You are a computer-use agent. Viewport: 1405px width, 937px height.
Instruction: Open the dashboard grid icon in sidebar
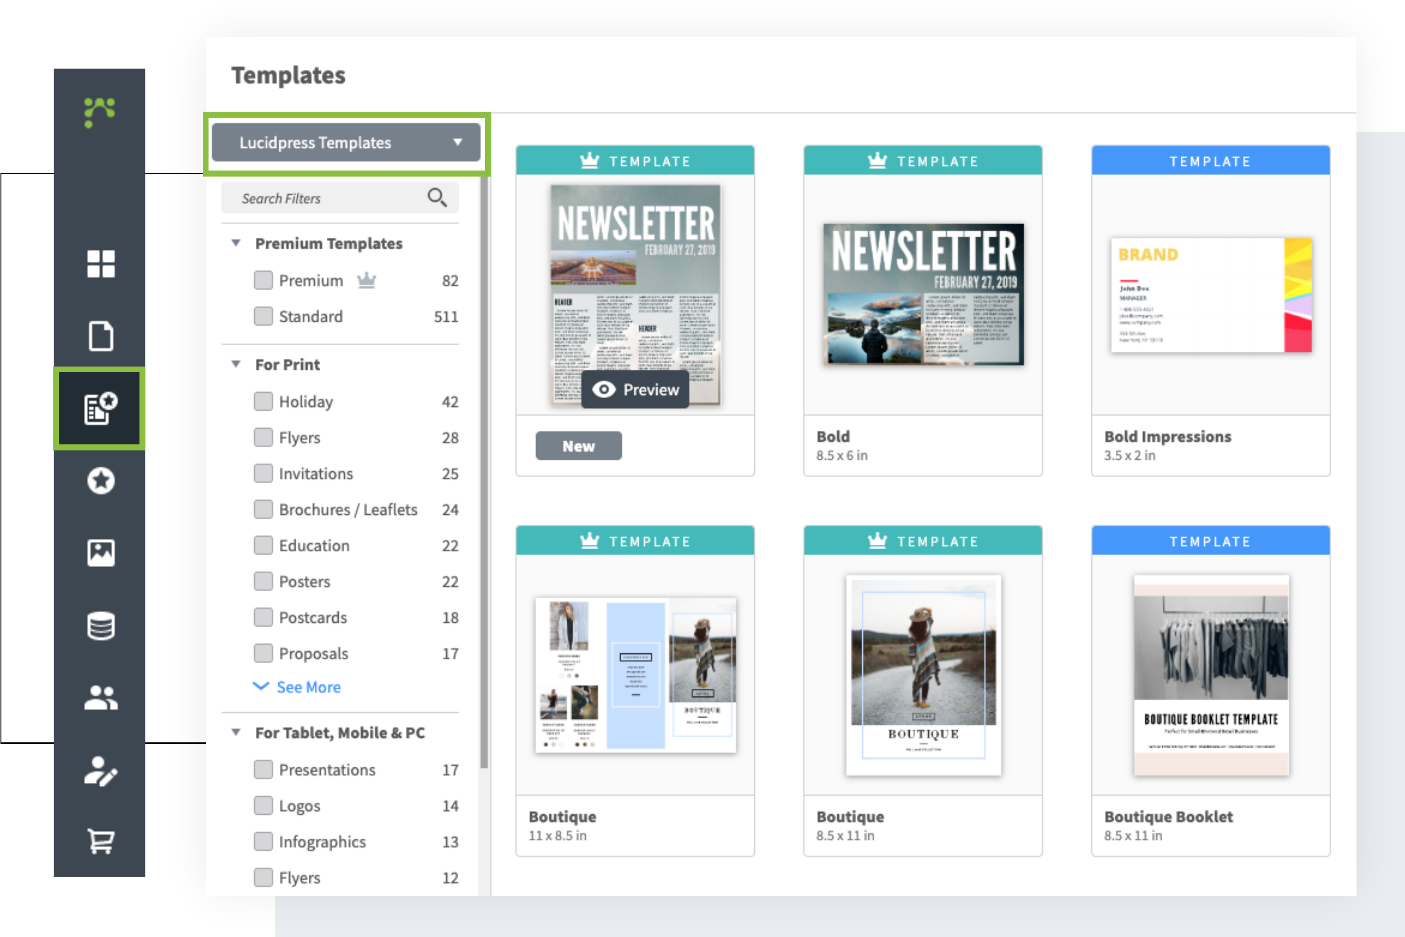(x=101, y=264)
